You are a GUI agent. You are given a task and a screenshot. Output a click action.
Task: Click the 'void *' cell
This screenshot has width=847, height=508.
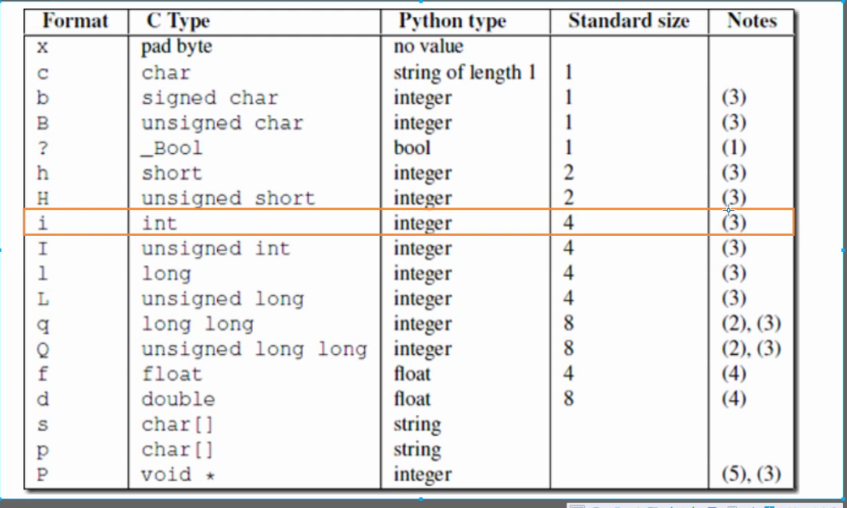click(x=179, y=475)
